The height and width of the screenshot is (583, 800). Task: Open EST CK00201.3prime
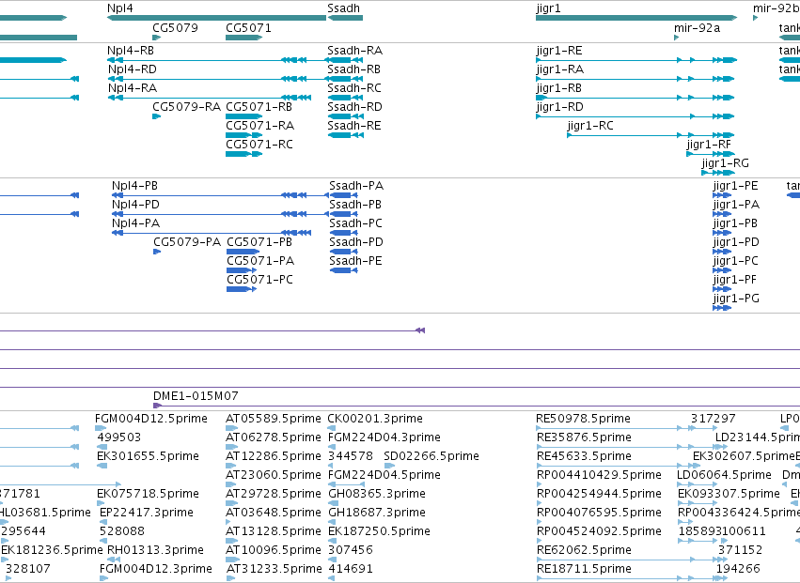click(x=375, y=419)
